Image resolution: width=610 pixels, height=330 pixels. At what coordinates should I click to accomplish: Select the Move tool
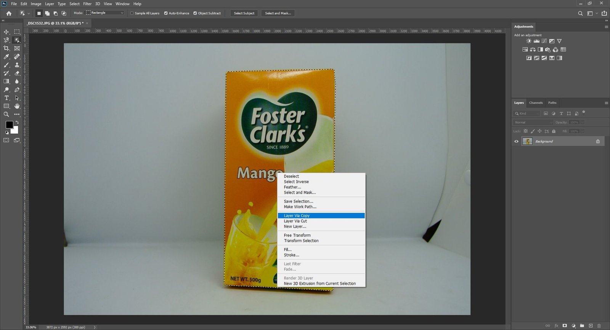click(6, 32)
